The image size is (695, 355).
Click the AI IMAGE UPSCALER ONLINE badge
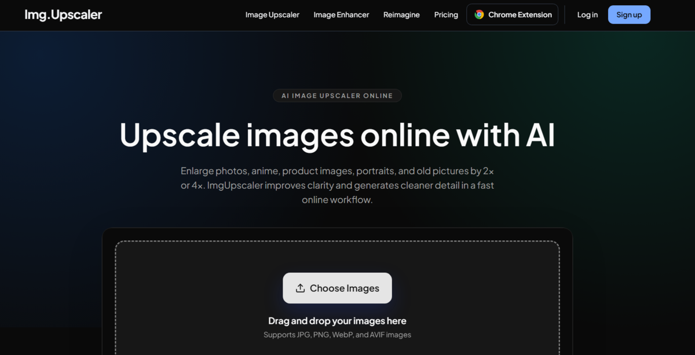pyautogui.click(x=337, y=96)
